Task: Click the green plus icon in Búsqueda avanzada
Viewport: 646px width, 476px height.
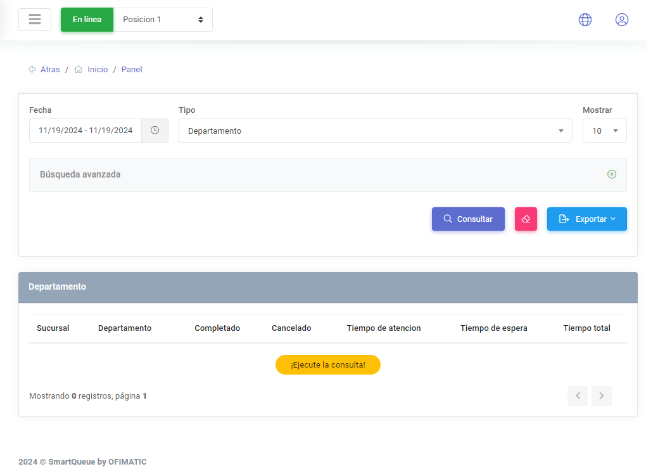Action: (x=611, y=174)
